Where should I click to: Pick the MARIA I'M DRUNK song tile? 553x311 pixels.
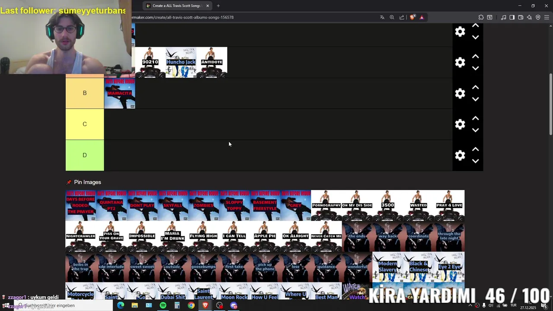(173, 236)
